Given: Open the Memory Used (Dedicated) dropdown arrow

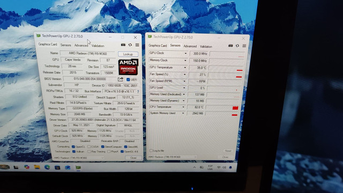Looking at the screenshot, I should click(184, 94).
